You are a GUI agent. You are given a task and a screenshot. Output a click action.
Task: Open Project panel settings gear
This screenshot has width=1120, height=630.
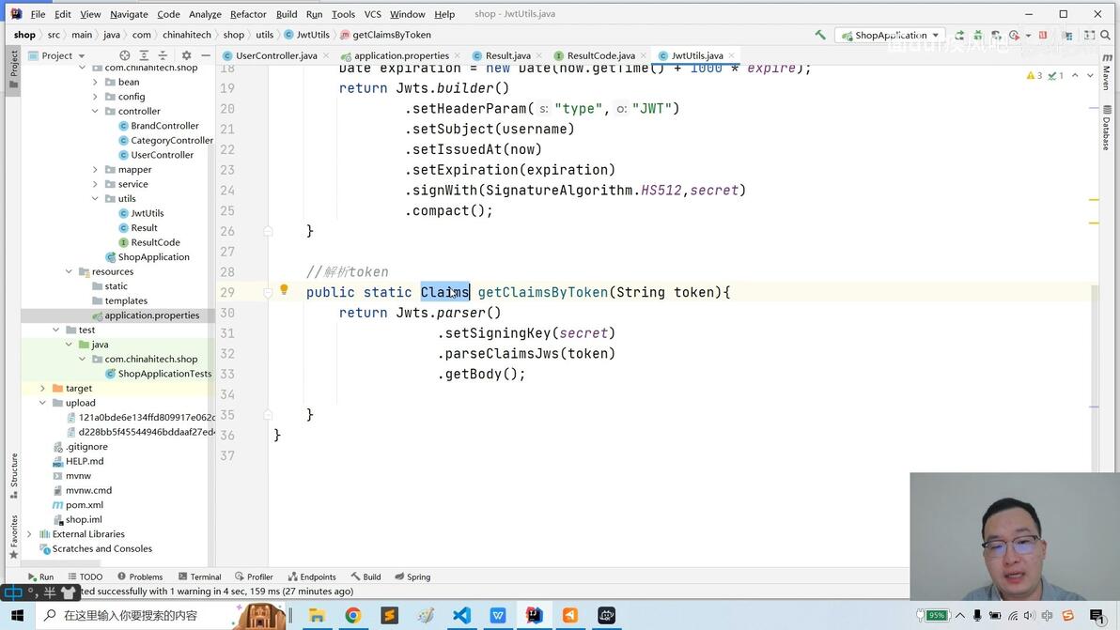click(x=186, y=55)
